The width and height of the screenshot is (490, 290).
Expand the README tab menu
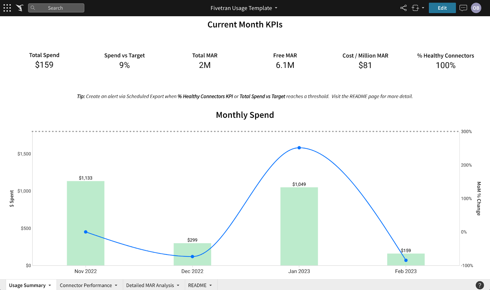210,285
